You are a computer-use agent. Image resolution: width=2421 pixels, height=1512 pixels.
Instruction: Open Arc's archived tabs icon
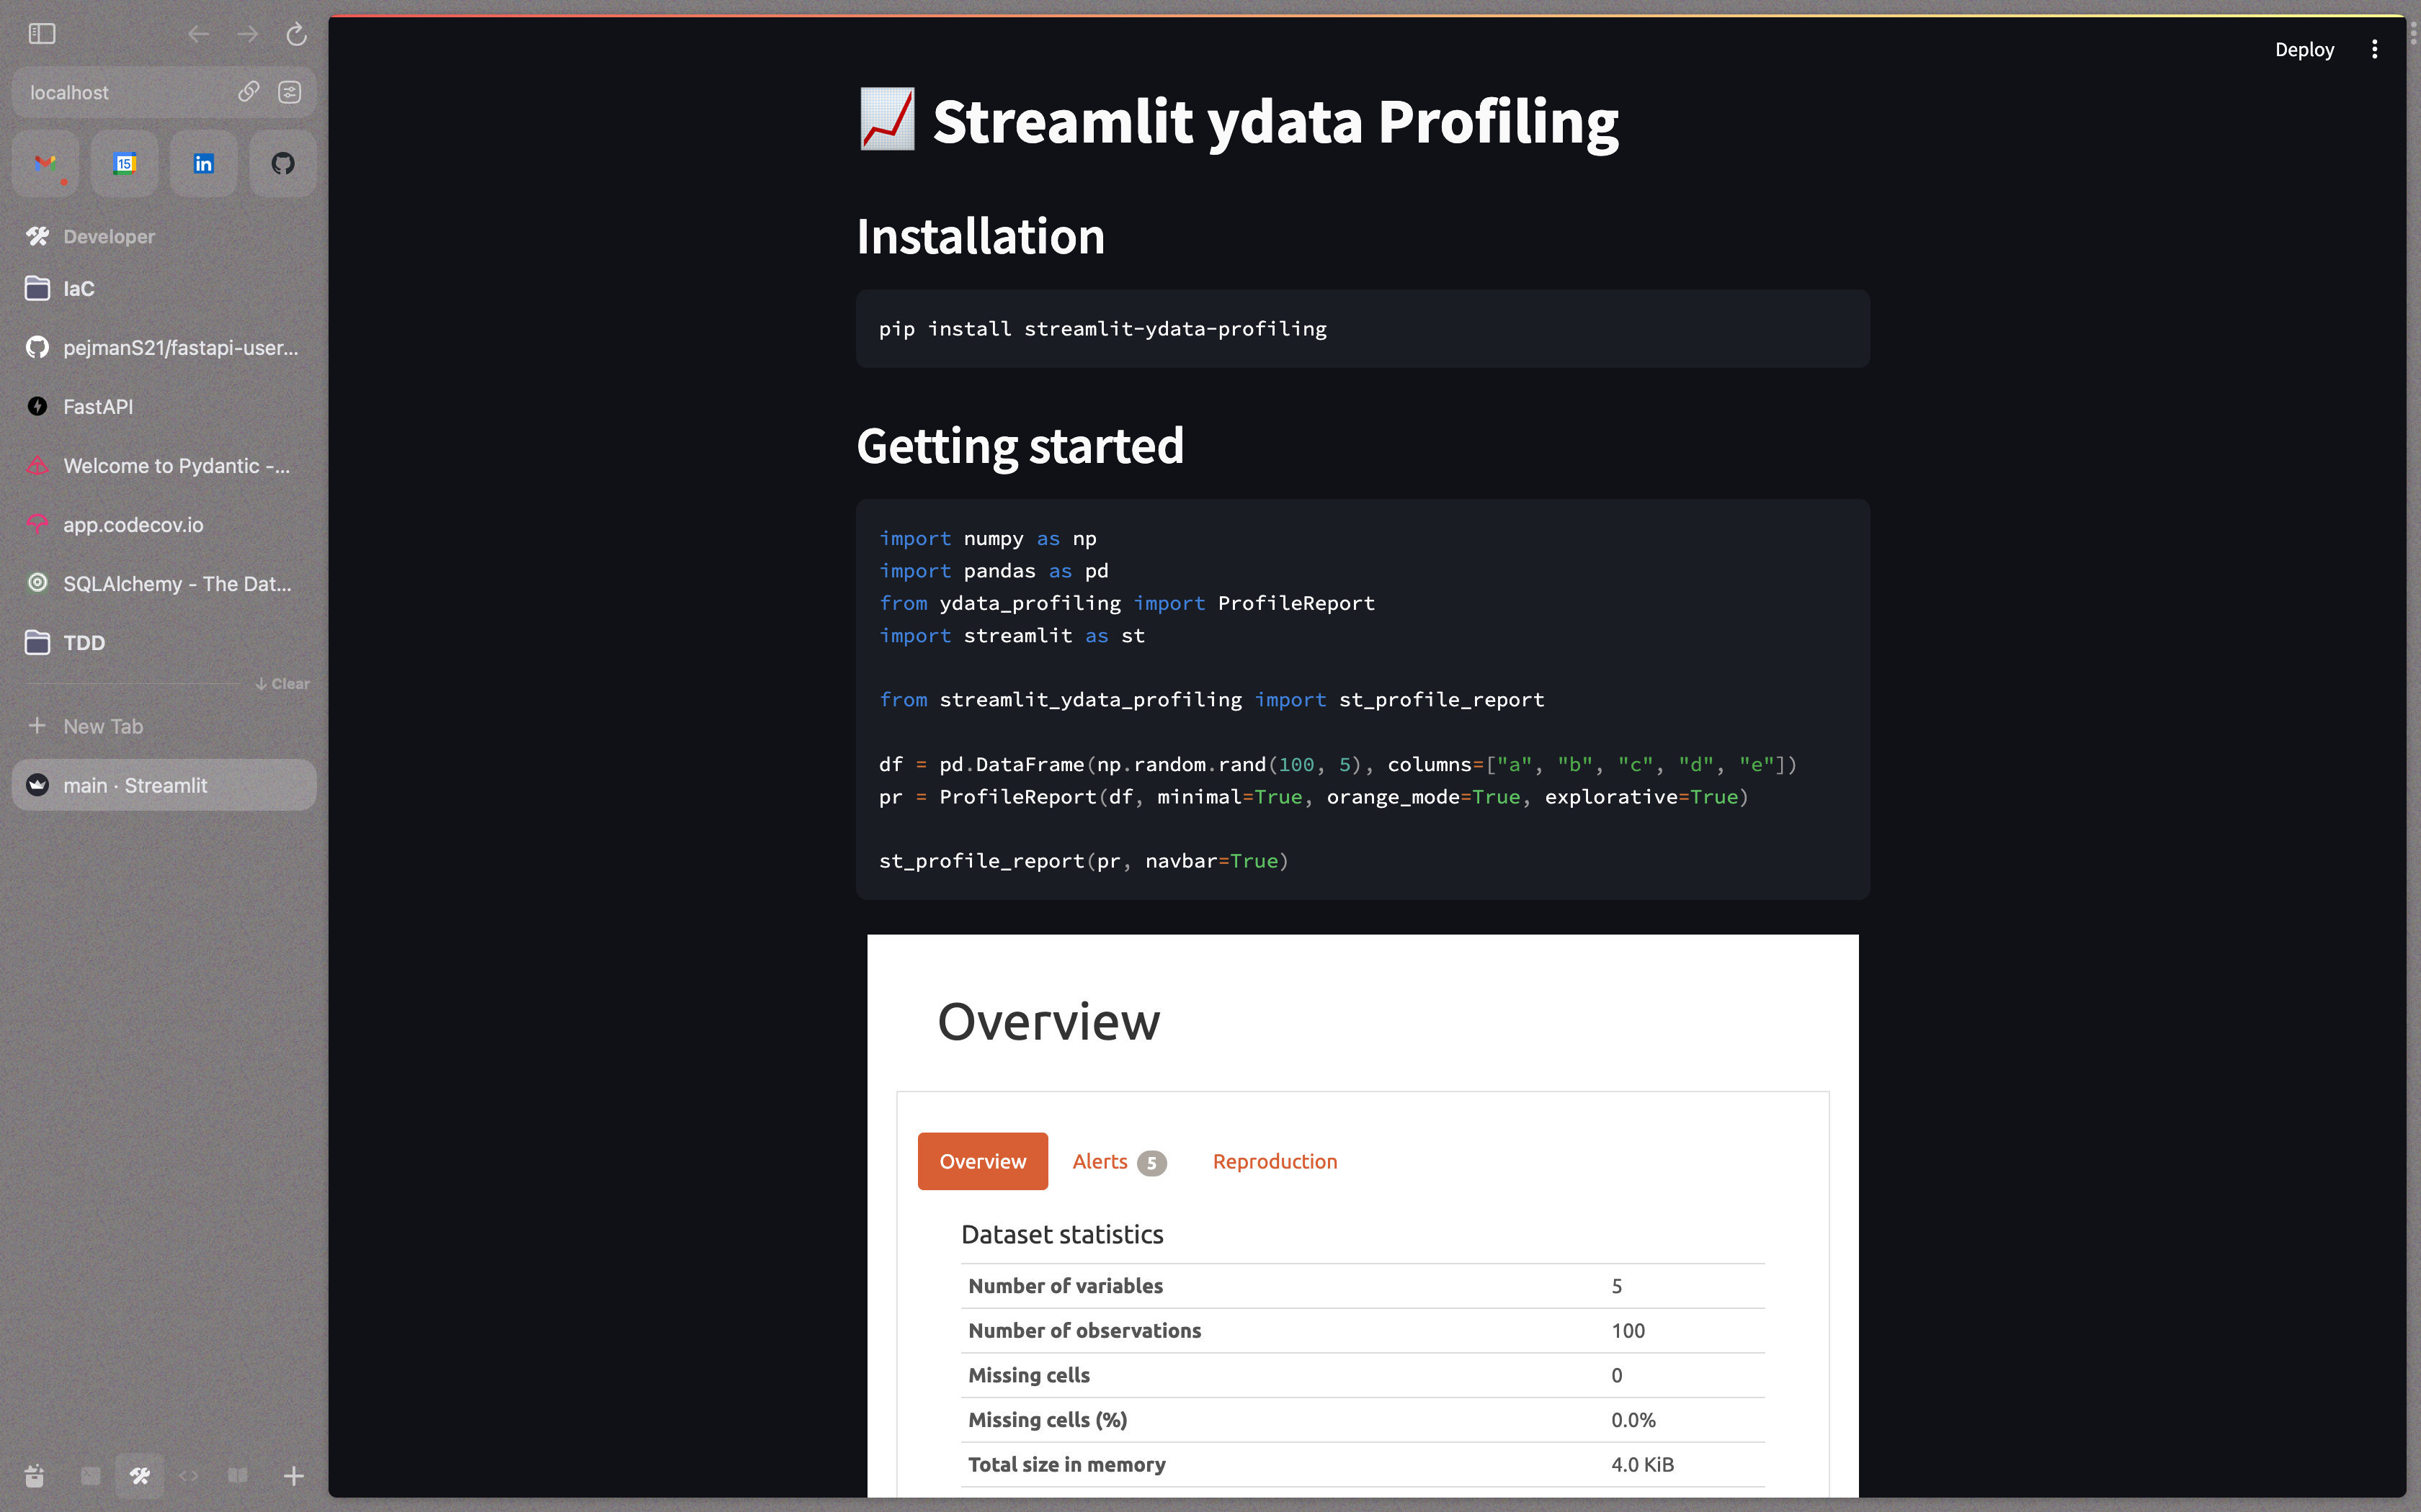point(34,1476)
